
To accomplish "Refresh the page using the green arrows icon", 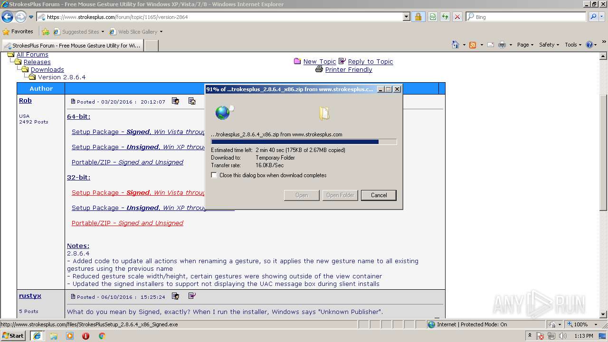I will pos(445,17).
